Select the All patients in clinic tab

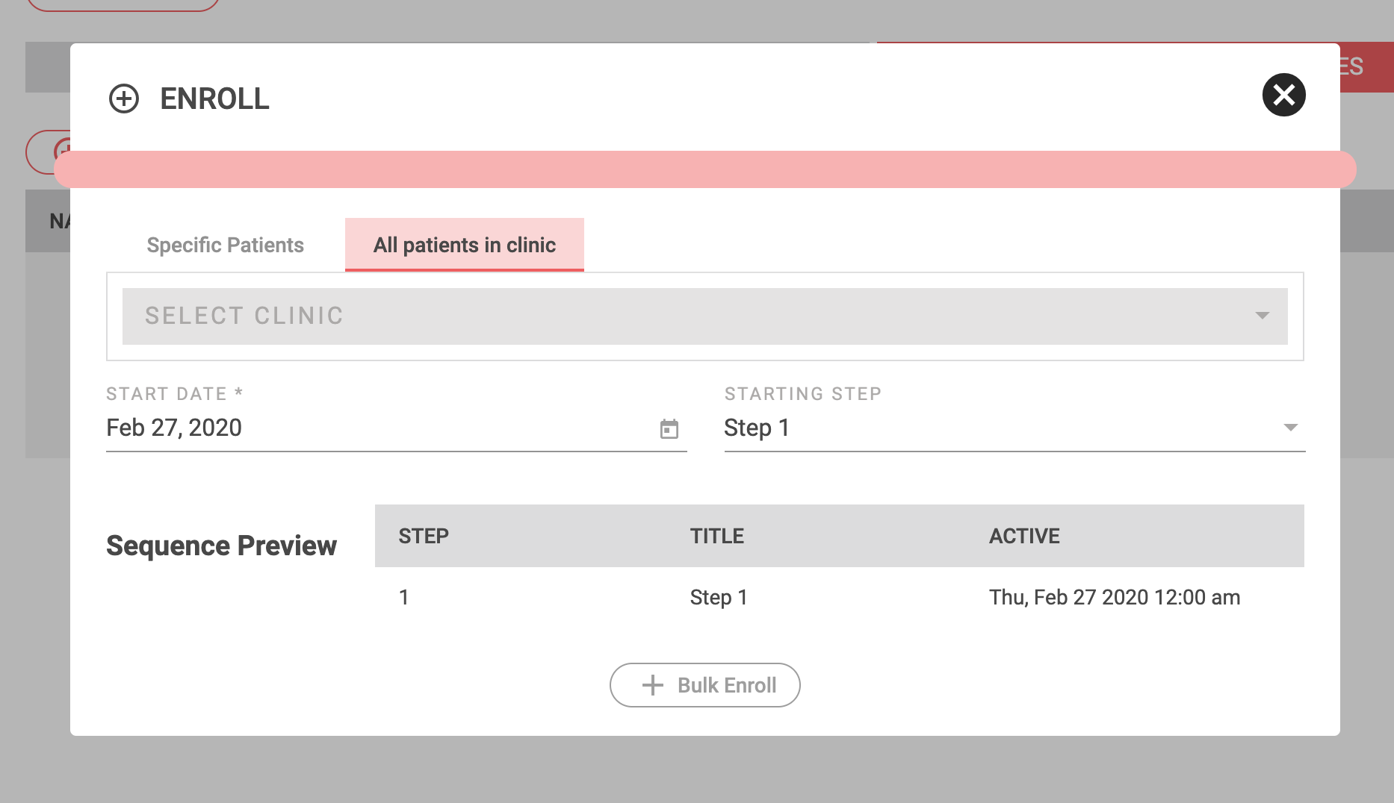464,244
